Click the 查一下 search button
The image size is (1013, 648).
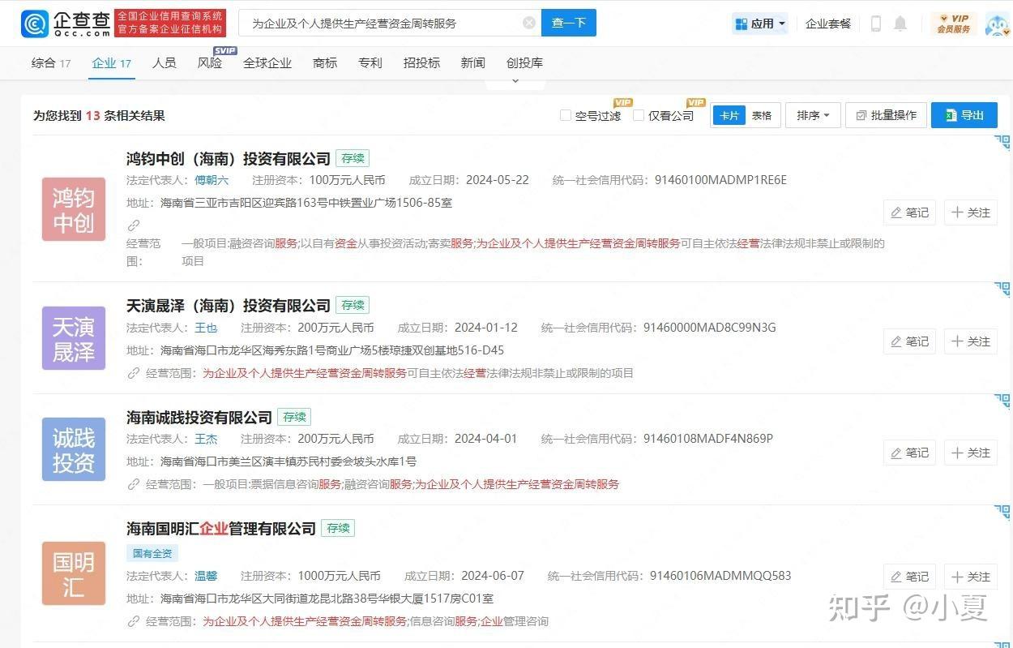(x=569, y=23)
